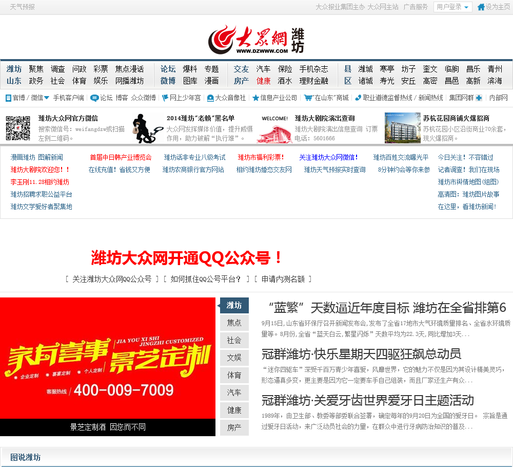Click the star icon beside 信息产业公司

point(256,98)
